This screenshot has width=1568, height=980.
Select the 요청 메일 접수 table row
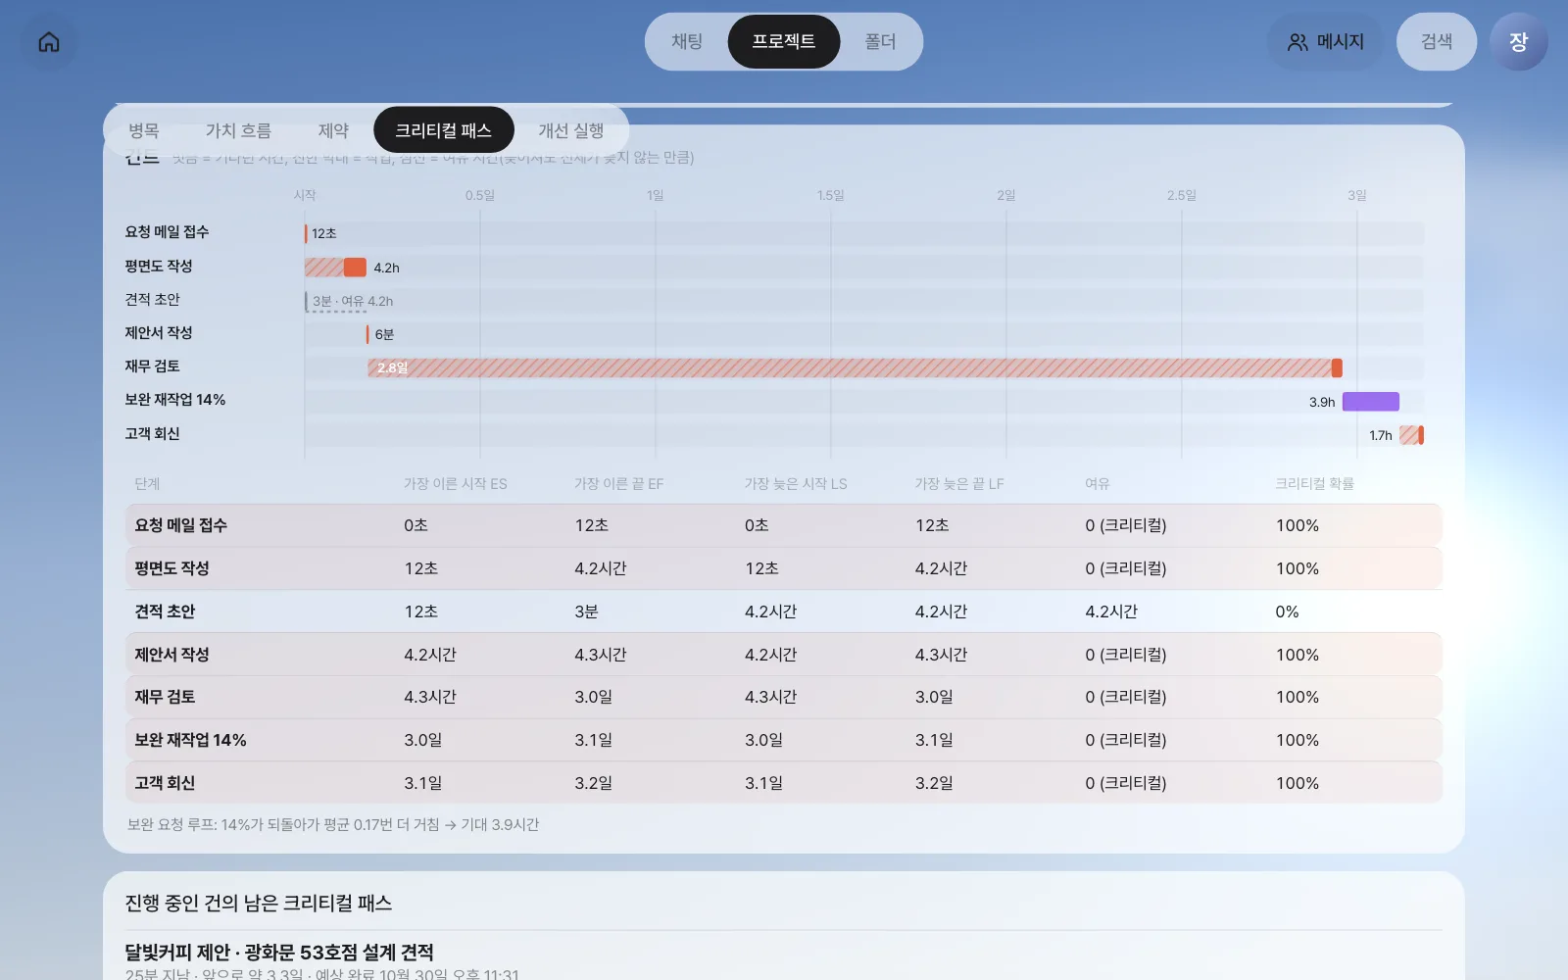point(783,525)
